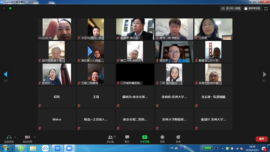Open the meeting info circle icon

click(x=4, y=8)
